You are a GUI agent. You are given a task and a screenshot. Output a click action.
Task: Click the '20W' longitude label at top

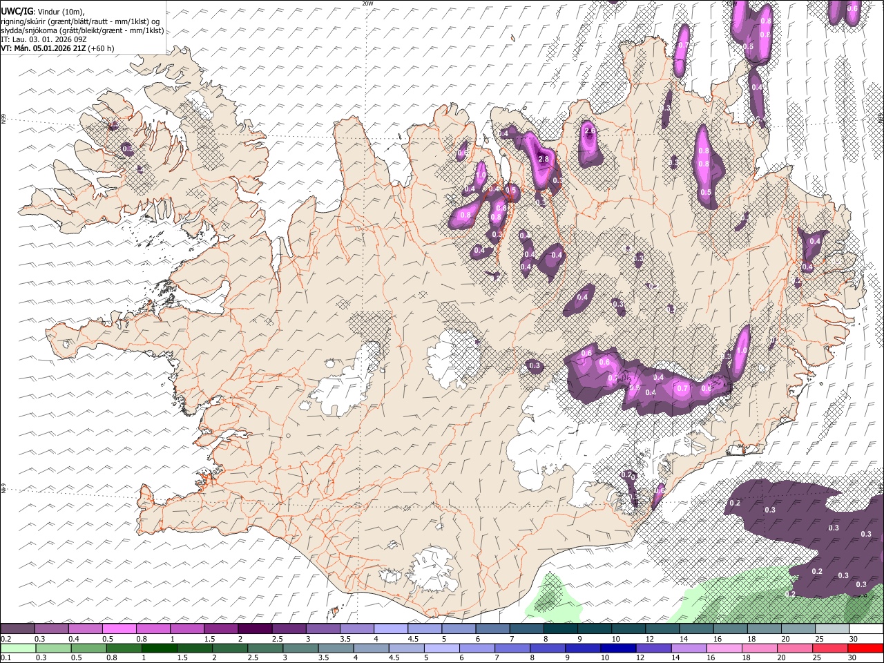point(367,3)
